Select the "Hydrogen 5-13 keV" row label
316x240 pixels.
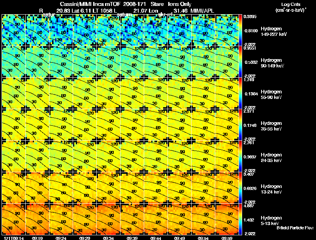(x=271, y=221)
